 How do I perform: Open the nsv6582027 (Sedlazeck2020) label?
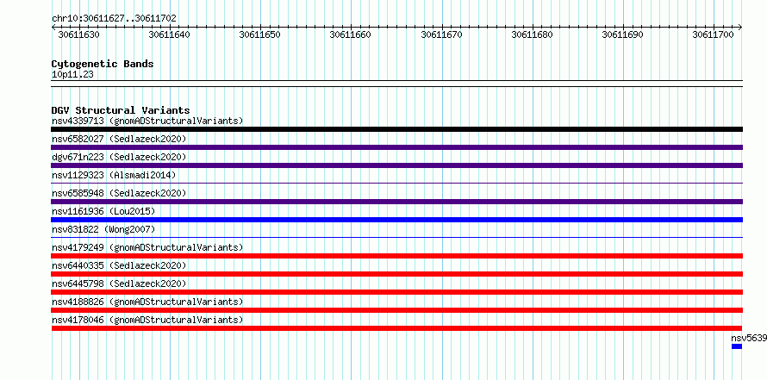click(x=119, y=139)
